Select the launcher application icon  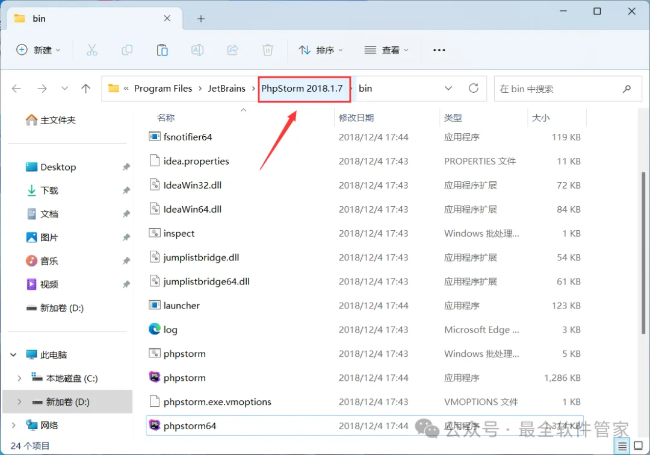(155, 305)
